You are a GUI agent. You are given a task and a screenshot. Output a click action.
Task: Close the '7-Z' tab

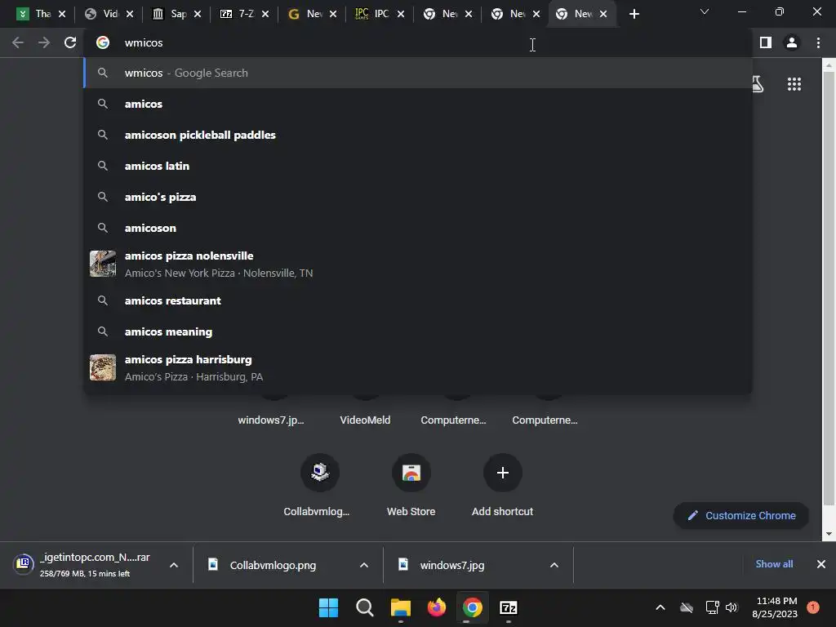click(265, 14)
